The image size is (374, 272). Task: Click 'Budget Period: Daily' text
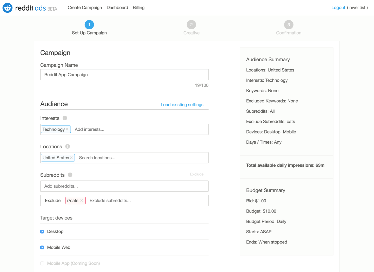[x=266, y=221]
